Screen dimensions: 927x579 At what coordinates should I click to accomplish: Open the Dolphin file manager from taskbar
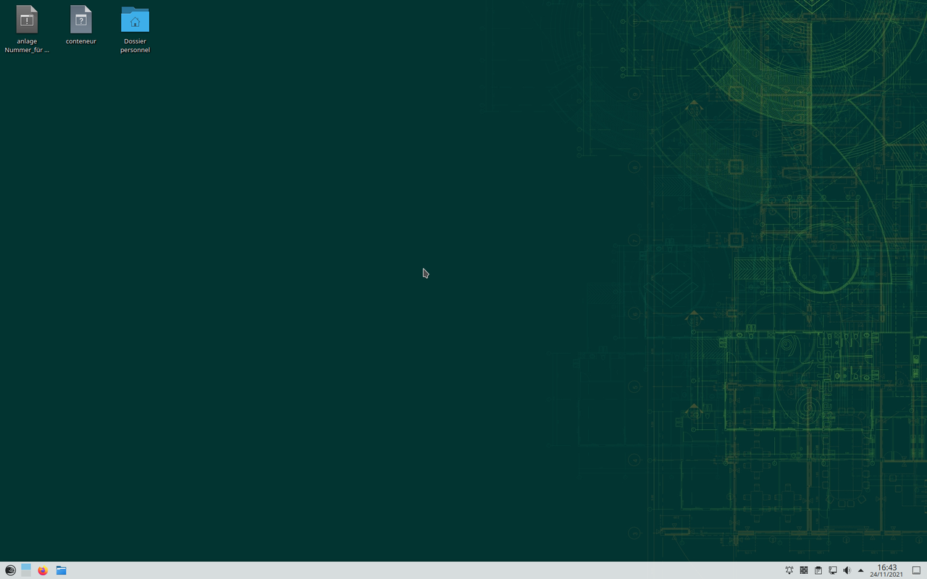62,570
